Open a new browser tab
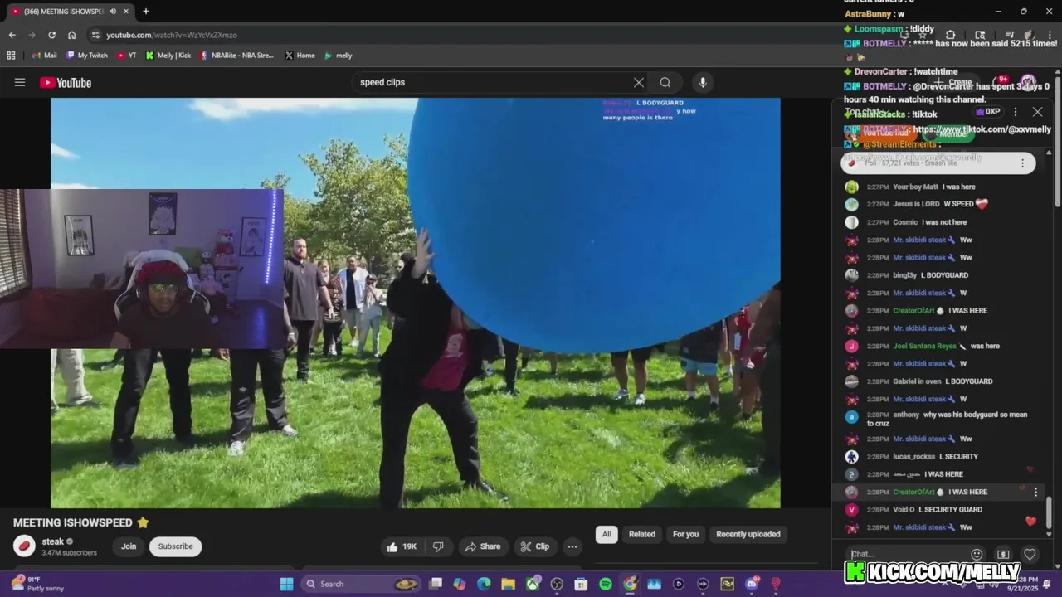Viewport: 1062px width, 597px height. (x=145, y=11)
